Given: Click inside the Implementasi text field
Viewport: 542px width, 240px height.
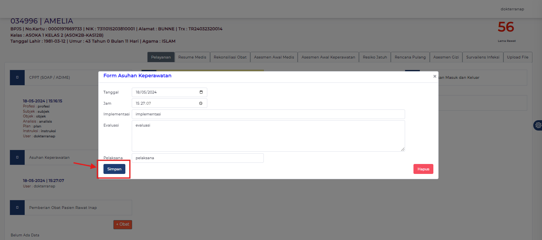Looking at the screenshot, I should 268,114.
